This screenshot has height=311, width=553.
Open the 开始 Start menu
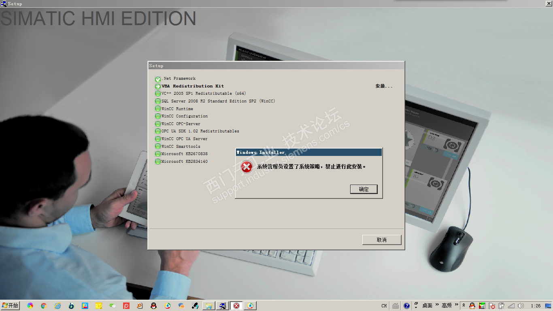10,306
